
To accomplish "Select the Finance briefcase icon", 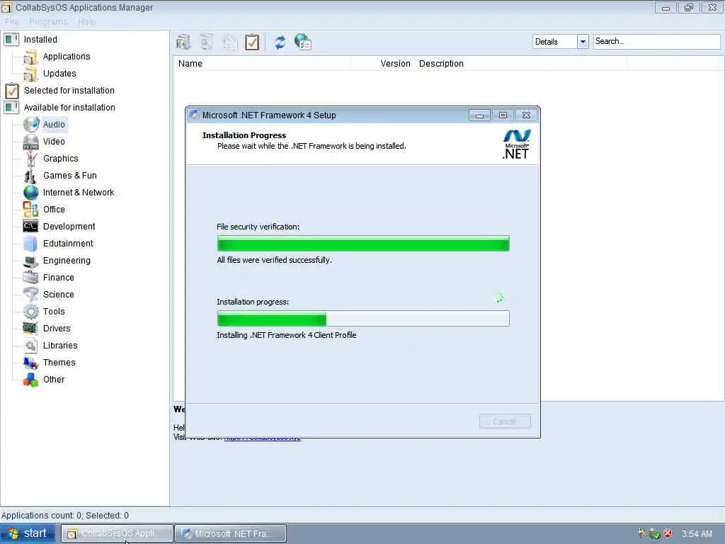I will 31,278.
